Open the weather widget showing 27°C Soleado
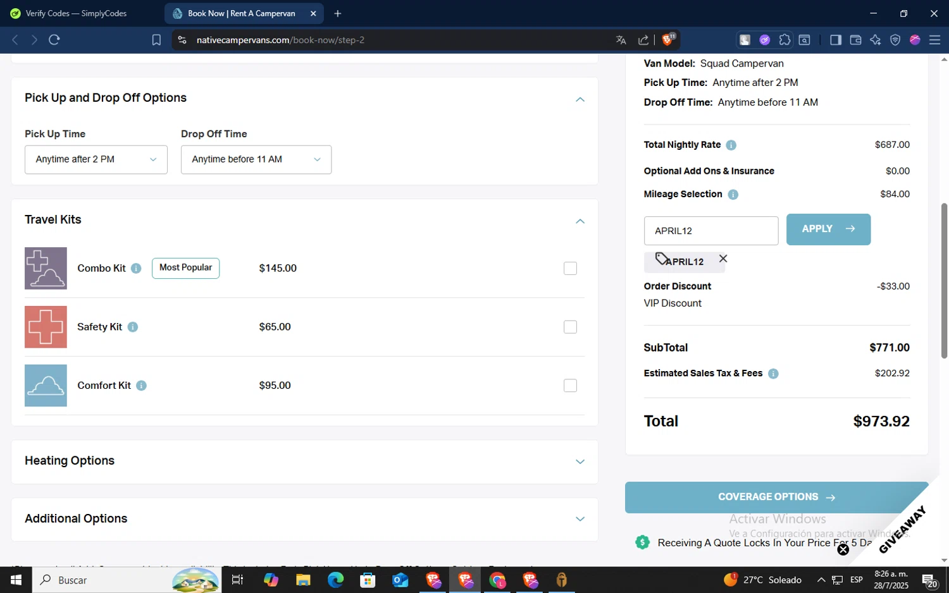Screen dimensions: 949x593 (x=762, y=580)
